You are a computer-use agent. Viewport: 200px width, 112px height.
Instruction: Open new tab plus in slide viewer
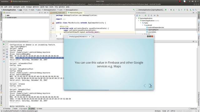click(93, 37)
